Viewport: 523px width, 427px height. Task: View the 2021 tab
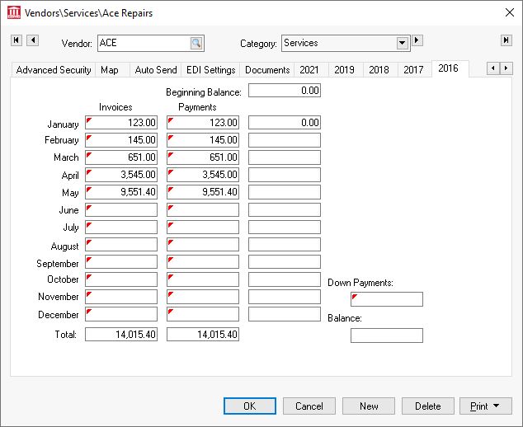[309, 70]
